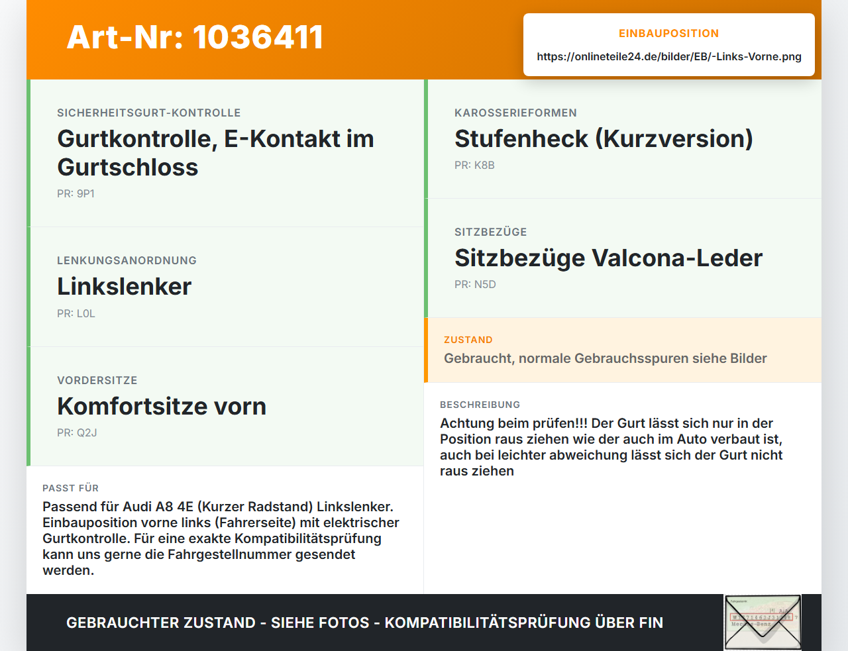This screenshot has width=848, height=651.
Task: Click PR code 9P1
Action: click(76, 194)
